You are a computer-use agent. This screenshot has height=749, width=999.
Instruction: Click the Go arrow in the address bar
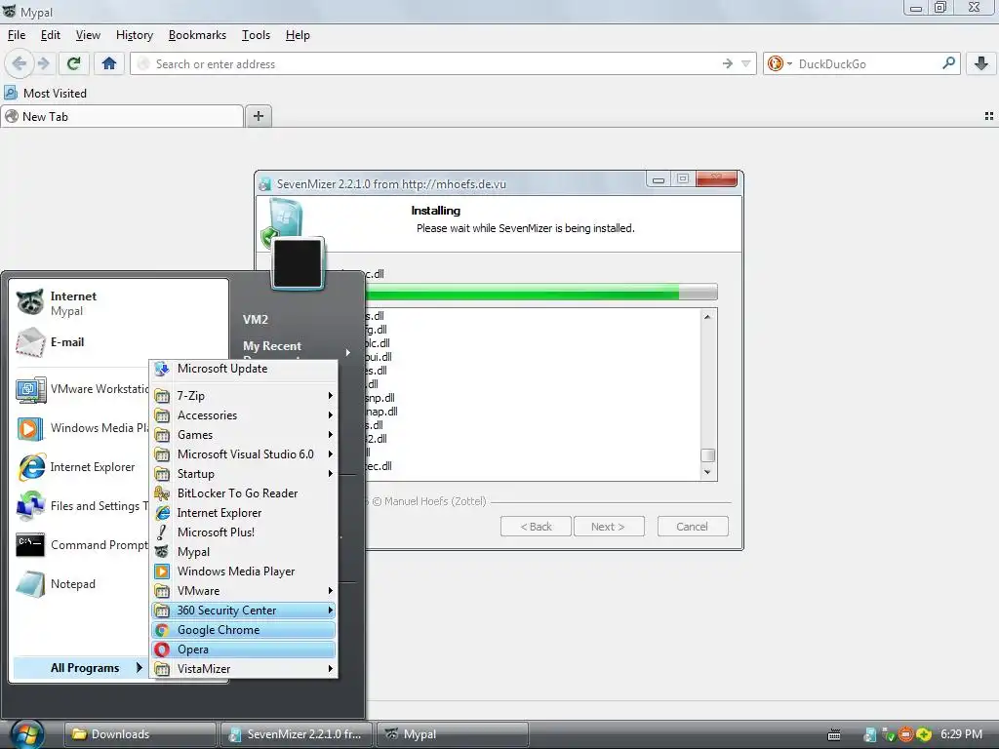(x=727, y=63)
